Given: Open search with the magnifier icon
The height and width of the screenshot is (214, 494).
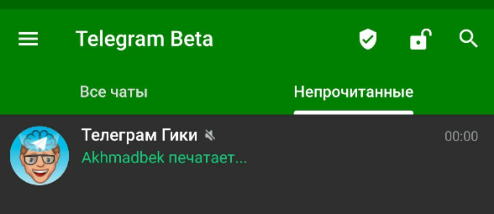Looking at the screenshot, I should 469,39.
